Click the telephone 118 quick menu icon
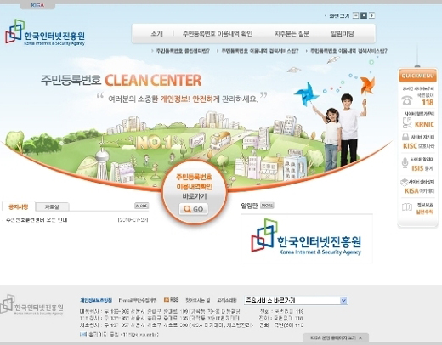This screenshot has height=345, width=442. pyautogui.click(x=407, y=100)
